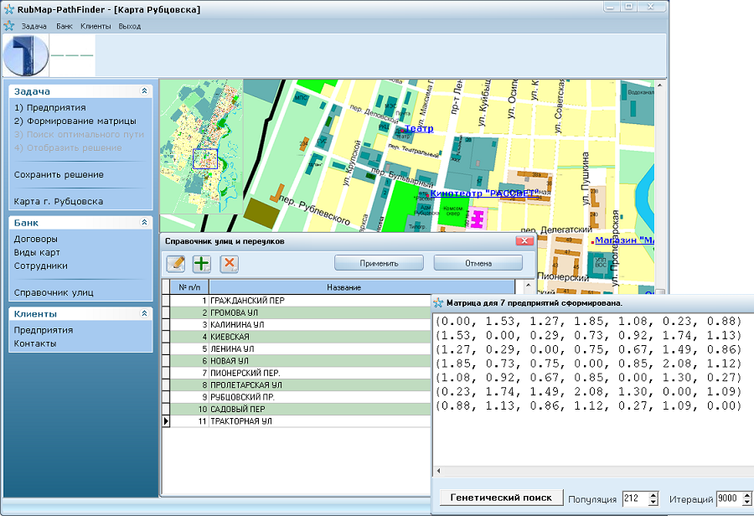The image size is (754, 516).
Task: Click the Популяция value field
Action: [635, 498]
